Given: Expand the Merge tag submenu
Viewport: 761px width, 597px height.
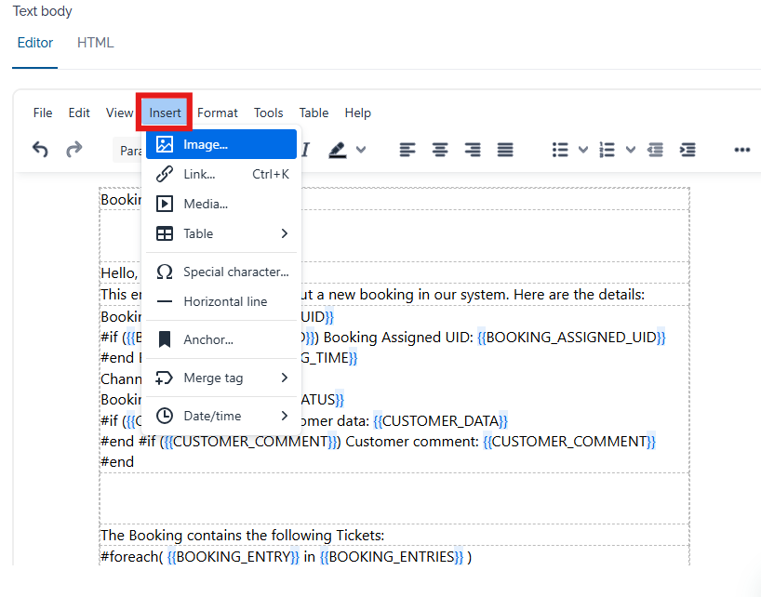Looking at the screenshot, I should pyautogui.click(x=221, y=378).
